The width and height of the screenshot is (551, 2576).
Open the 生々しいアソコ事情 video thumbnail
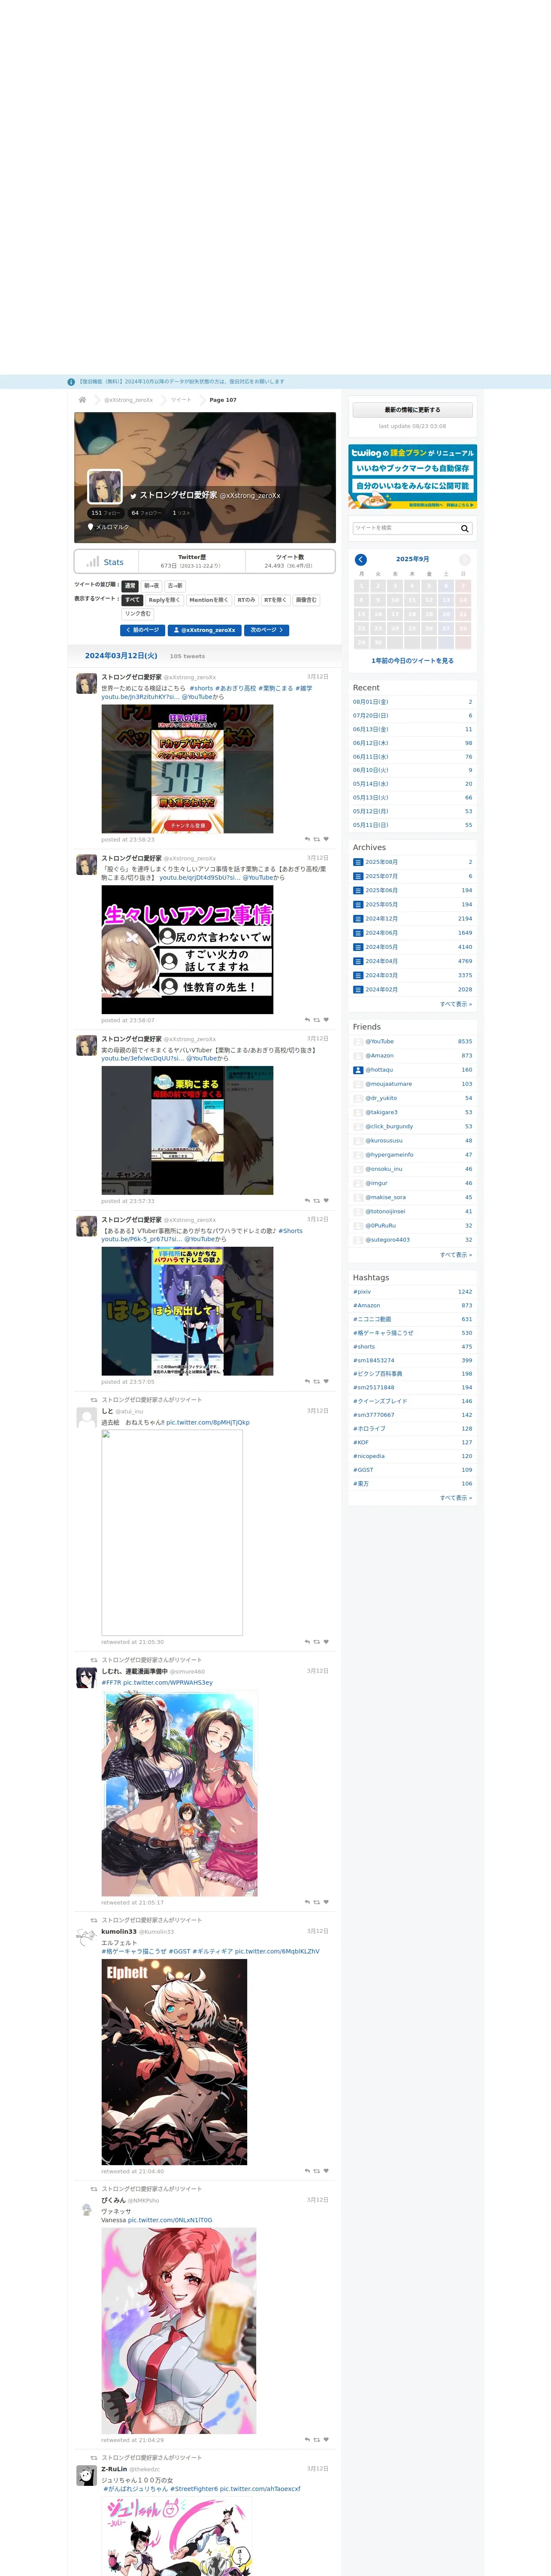pyautogui.click(x=187, y=950)
